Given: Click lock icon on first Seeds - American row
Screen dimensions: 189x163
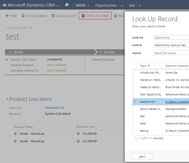Looking at the screenshot, I should coord(15,134).
